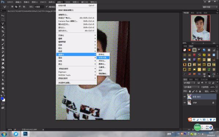The height and width of the screenshot is (137, 219).
Task: Toggle Quick Mask mode icon
Action: [3, 104]
